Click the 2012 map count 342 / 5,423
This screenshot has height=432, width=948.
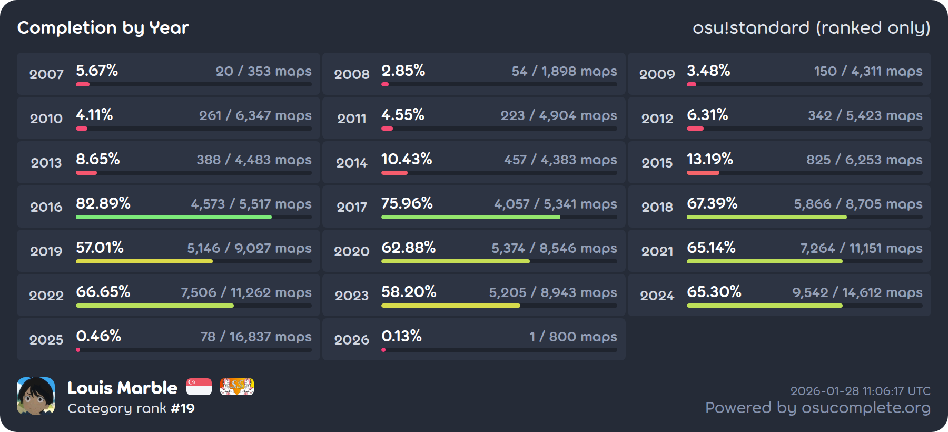click(865, 115)
